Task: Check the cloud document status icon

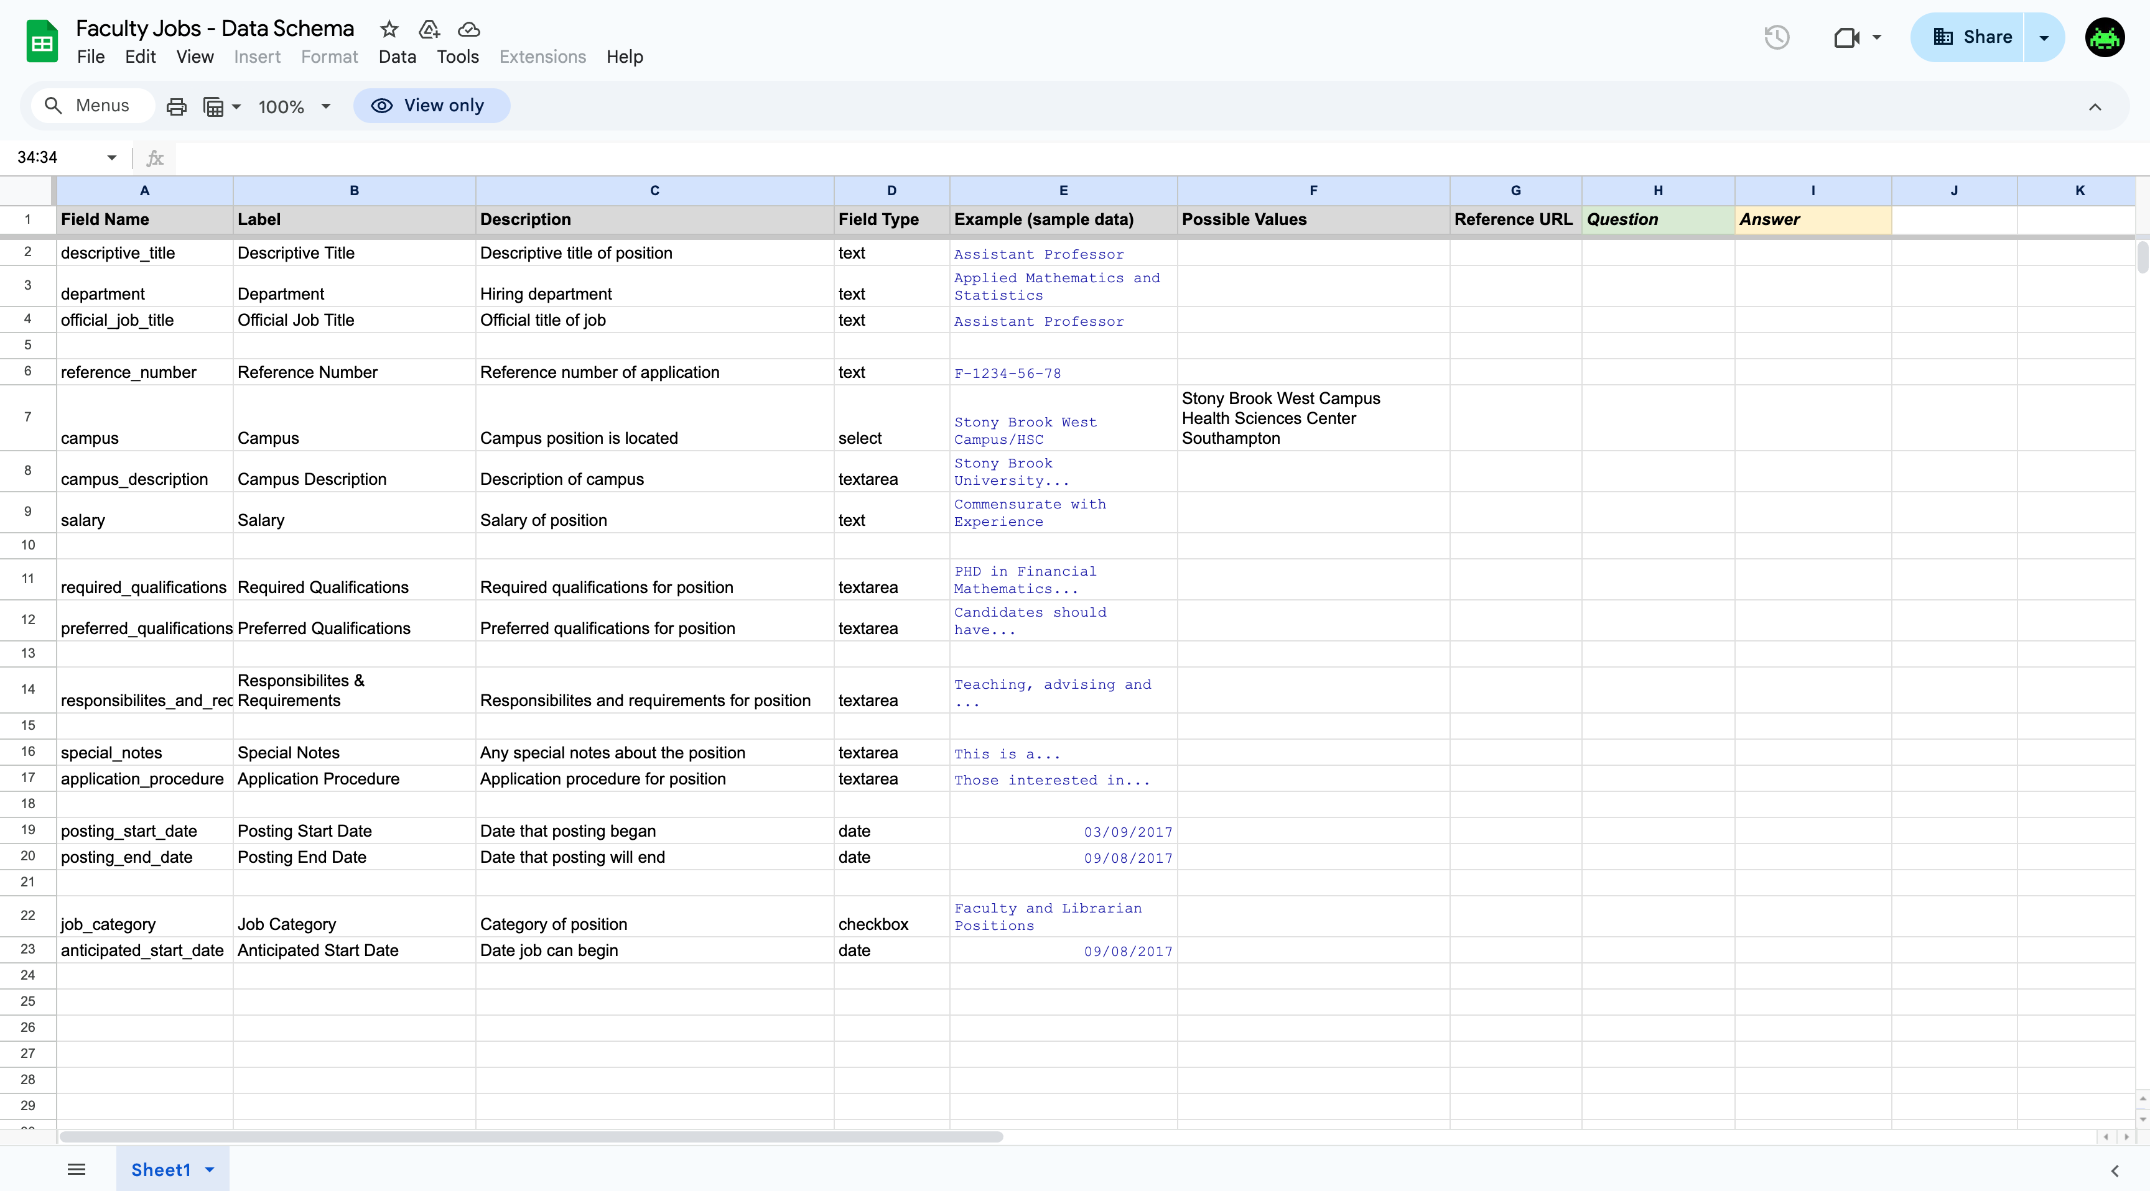Action: (x=469, y=29)
